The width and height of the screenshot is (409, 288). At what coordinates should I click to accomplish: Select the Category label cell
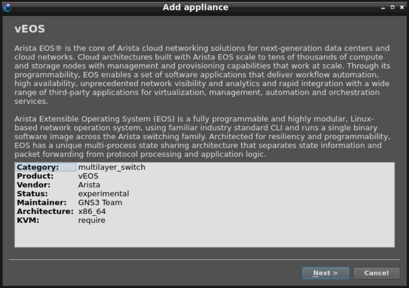coord(45,167)
